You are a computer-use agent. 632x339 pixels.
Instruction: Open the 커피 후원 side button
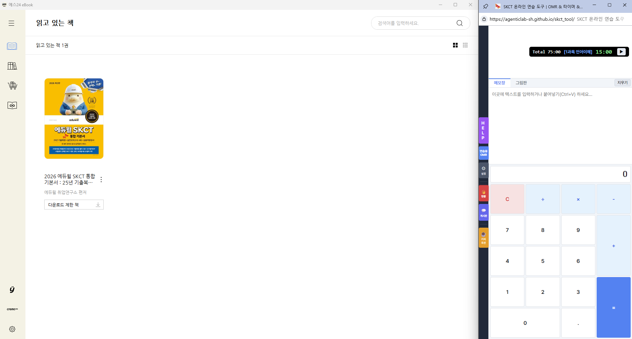[483, 238]
